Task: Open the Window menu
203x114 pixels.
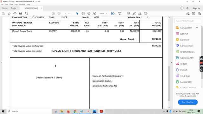Action: coord(22,4)
